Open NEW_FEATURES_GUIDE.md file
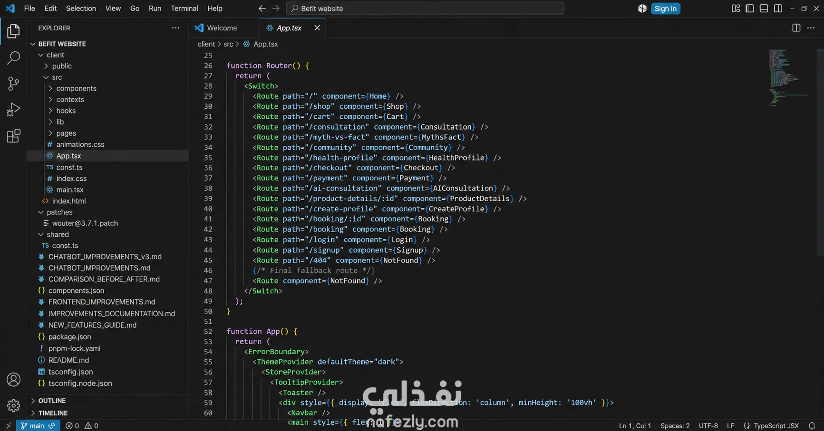This screenshot has height=431, width=824. tap(92, 325)
